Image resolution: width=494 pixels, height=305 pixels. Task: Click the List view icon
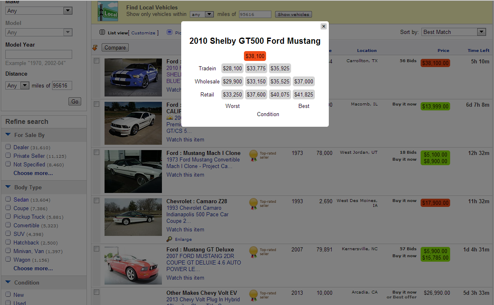[102, 32]
